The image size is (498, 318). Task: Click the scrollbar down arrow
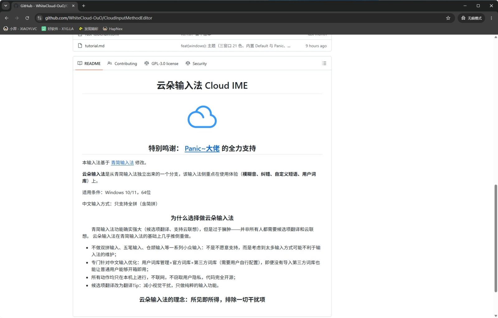point(496,316)
